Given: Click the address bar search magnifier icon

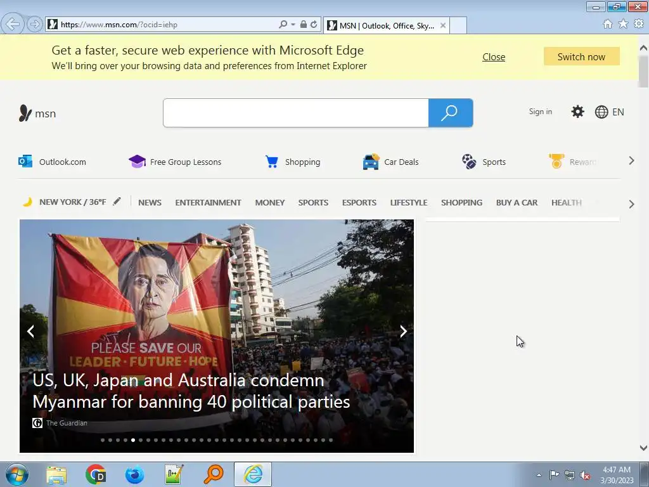Looking at the screenshot, I should click(x=283, y=25).
